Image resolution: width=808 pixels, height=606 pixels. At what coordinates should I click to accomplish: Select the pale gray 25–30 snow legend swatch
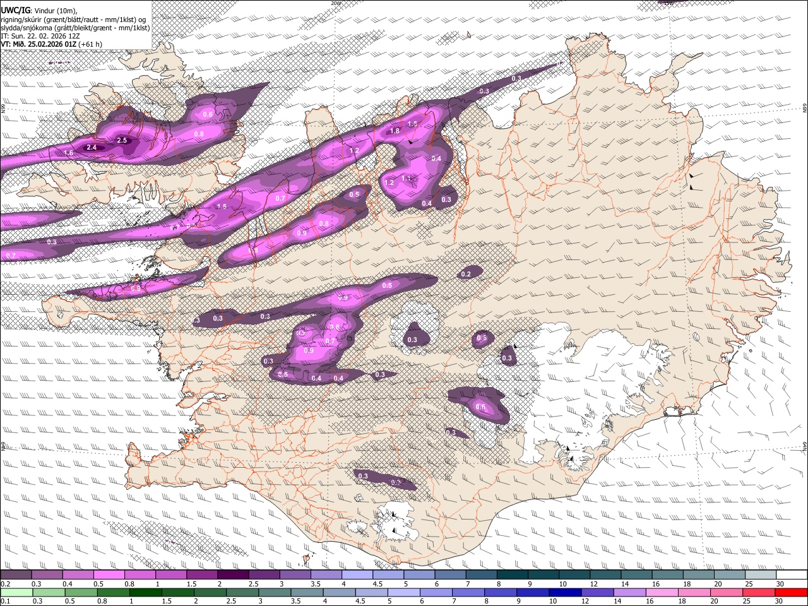(761, 575)
